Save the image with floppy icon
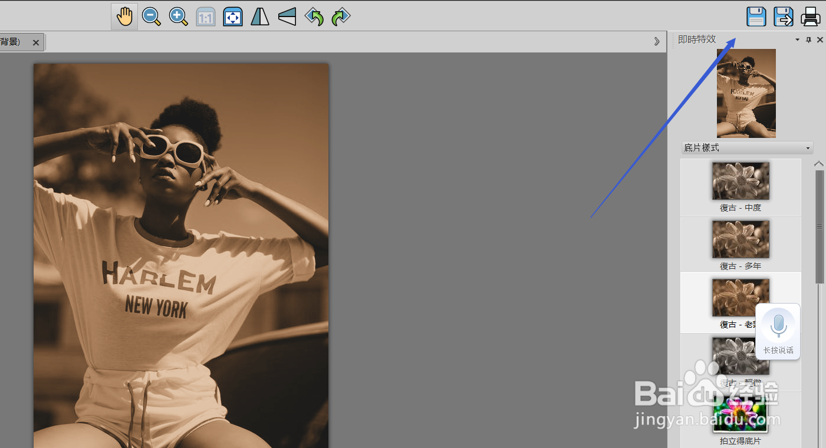The image size is (826, 448). tap(756, 17)
